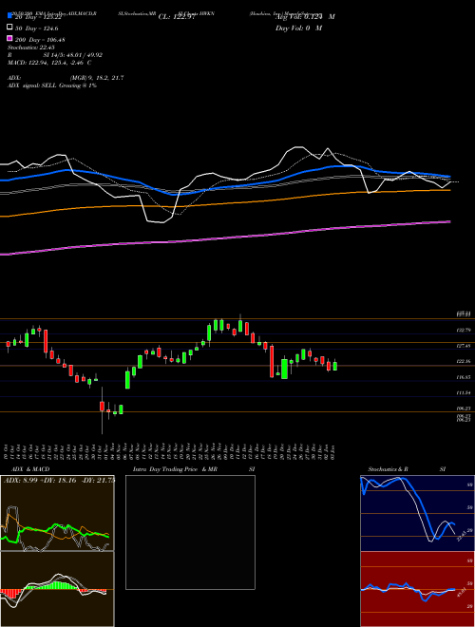The height and width of the screenshot is (627, 475).
Task: Click the 'CL: 122.97' closing price label
Action: pos(177,17)
